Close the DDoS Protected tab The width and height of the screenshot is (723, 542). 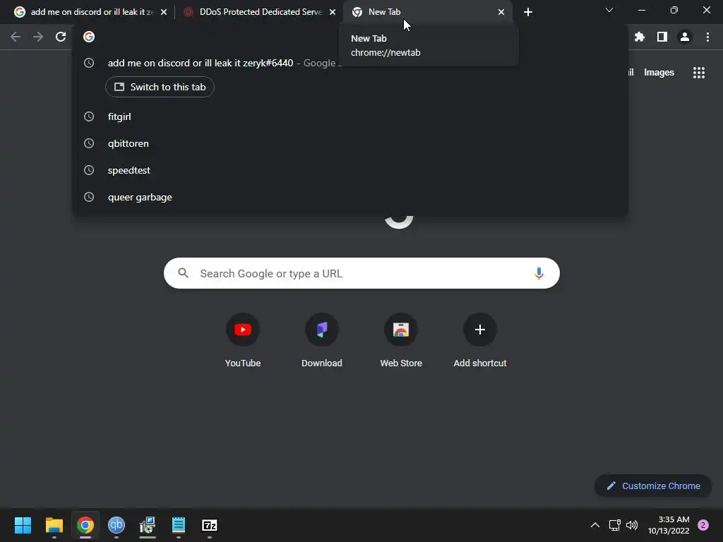[333, 12]
